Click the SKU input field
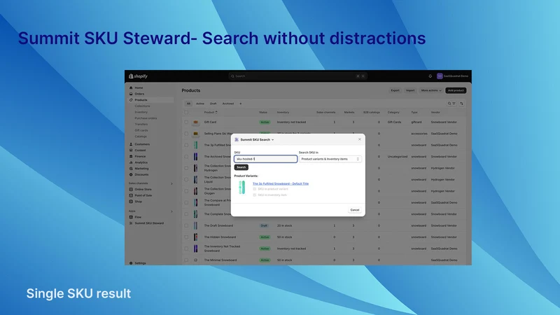The image size is (560, 315). tap(265, 159)
